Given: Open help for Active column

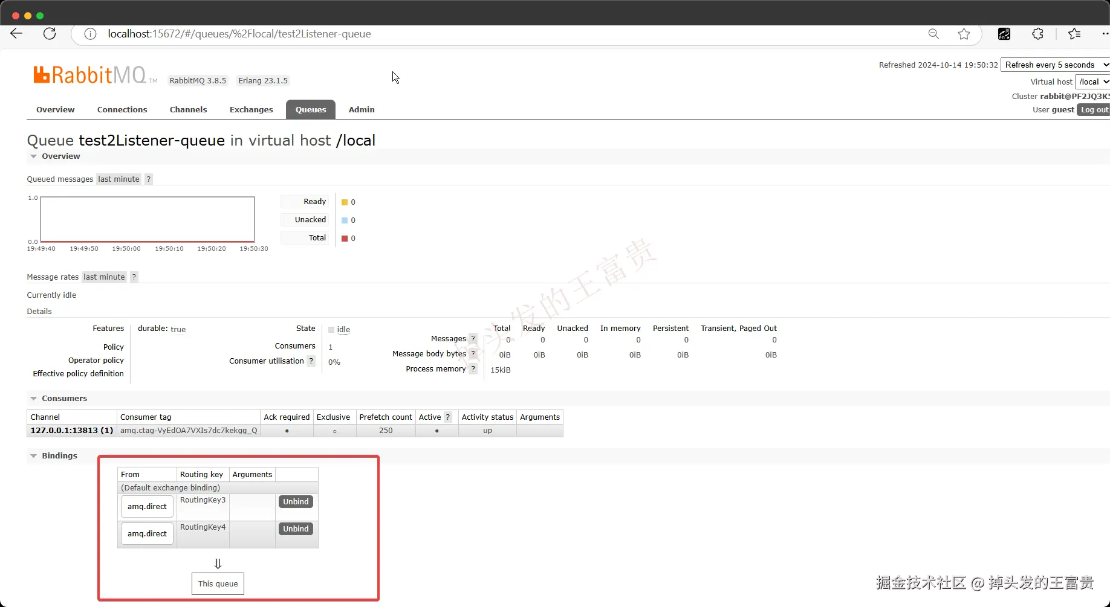Looking at the screenshot, I should [448, 417].
